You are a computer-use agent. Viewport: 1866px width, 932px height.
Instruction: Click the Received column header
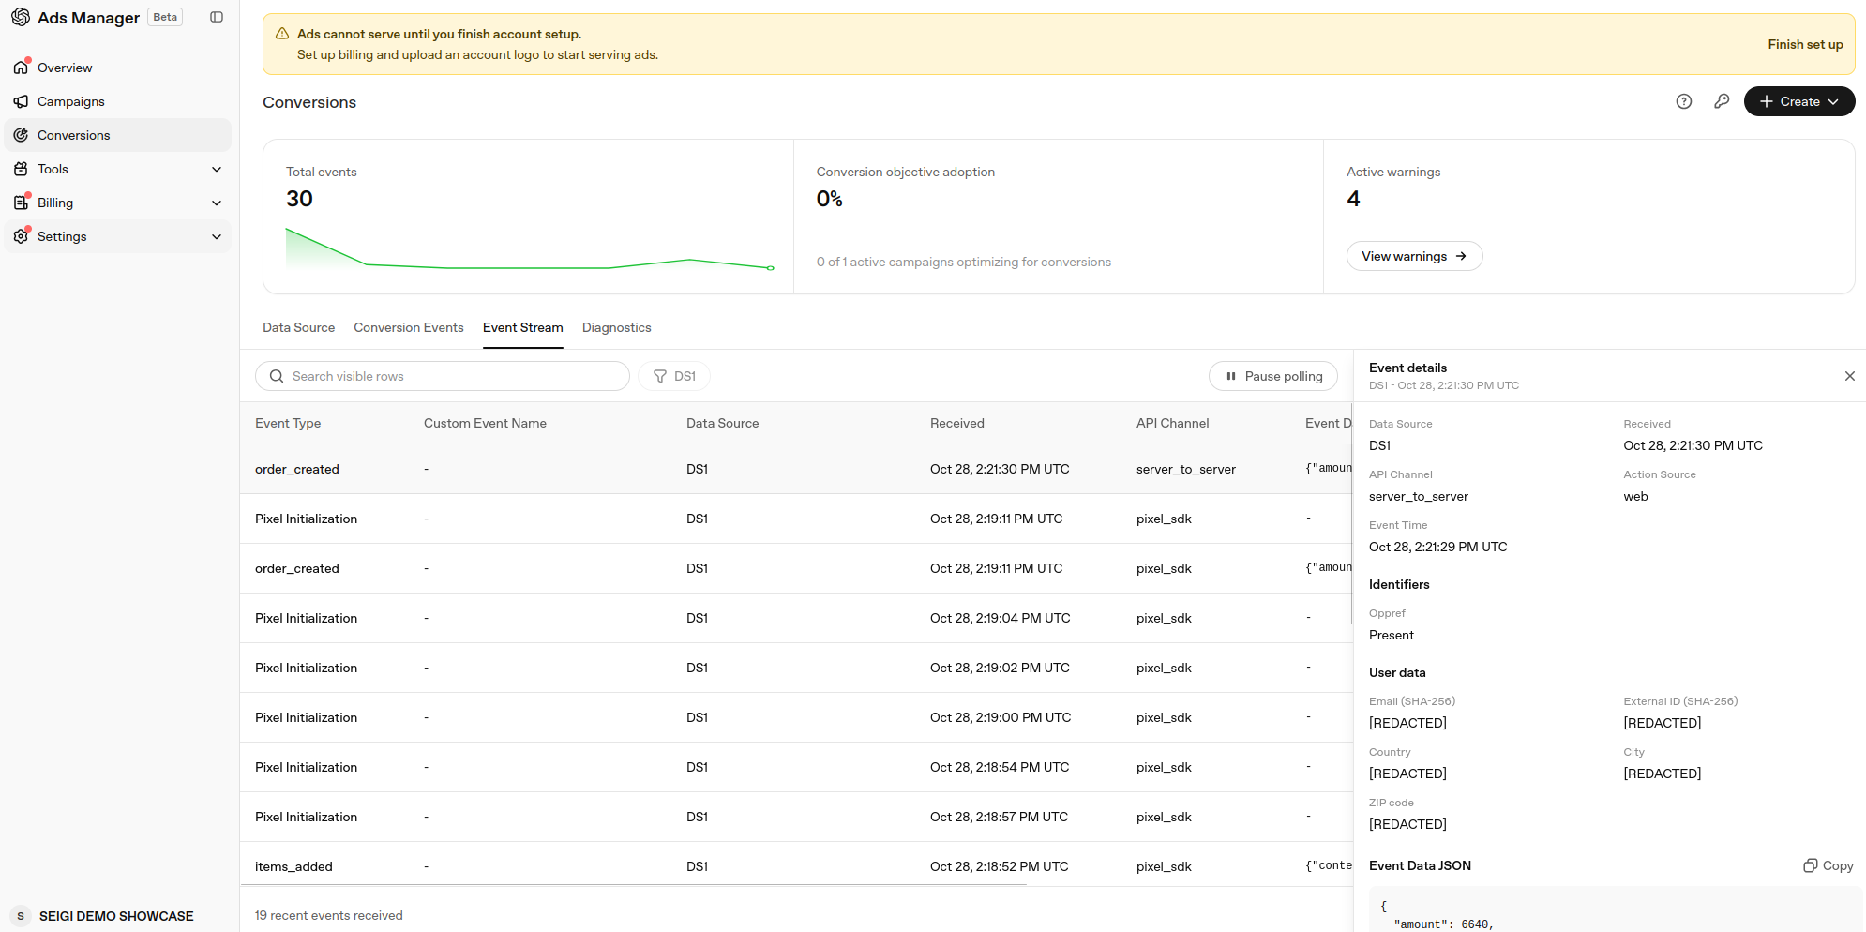coord(957,423)
